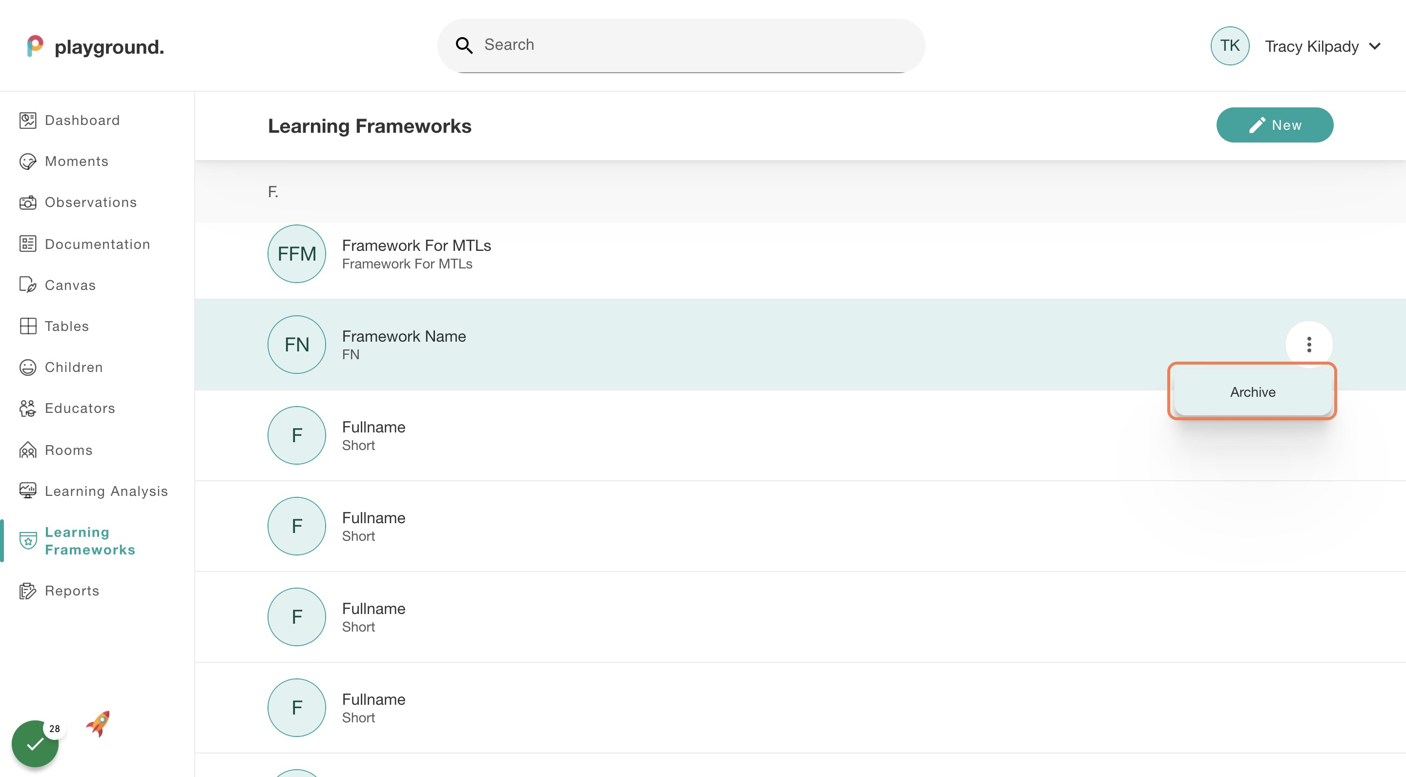Open the TK avatar circle
The height and width of the screenshot is (777, 1406).
tap(1230, 46)
